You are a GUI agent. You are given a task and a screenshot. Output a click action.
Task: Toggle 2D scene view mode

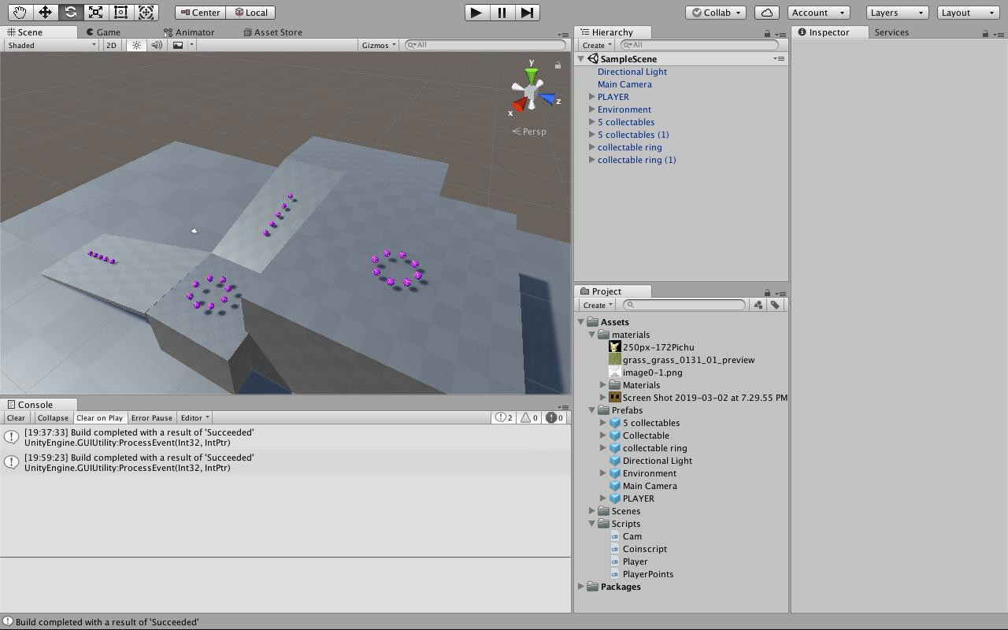click(111, 45)
